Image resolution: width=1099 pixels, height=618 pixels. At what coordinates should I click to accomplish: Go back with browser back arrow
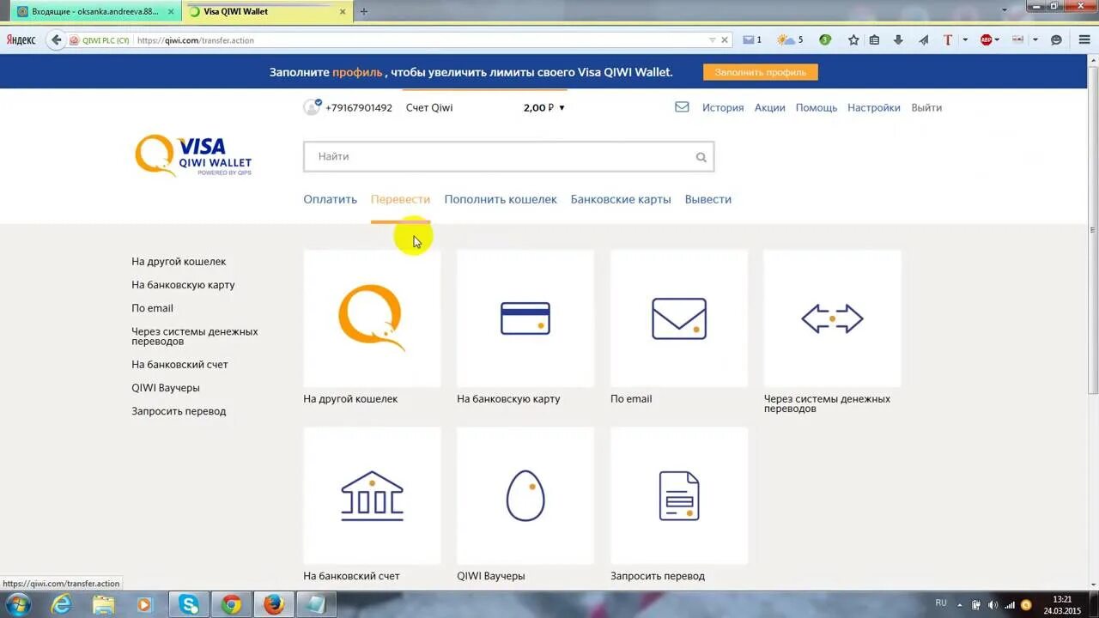[57, 39]
